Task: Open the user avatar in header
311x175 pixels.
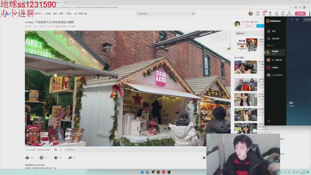Action: (x=251, y=13)
